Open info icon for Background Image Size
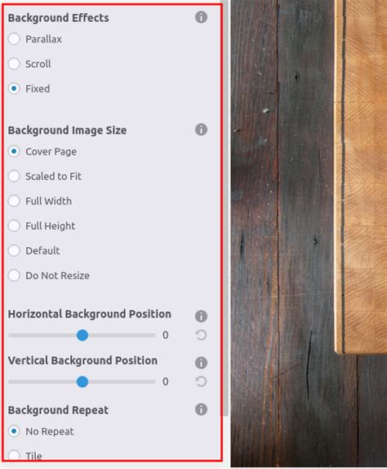 [201, 129]
